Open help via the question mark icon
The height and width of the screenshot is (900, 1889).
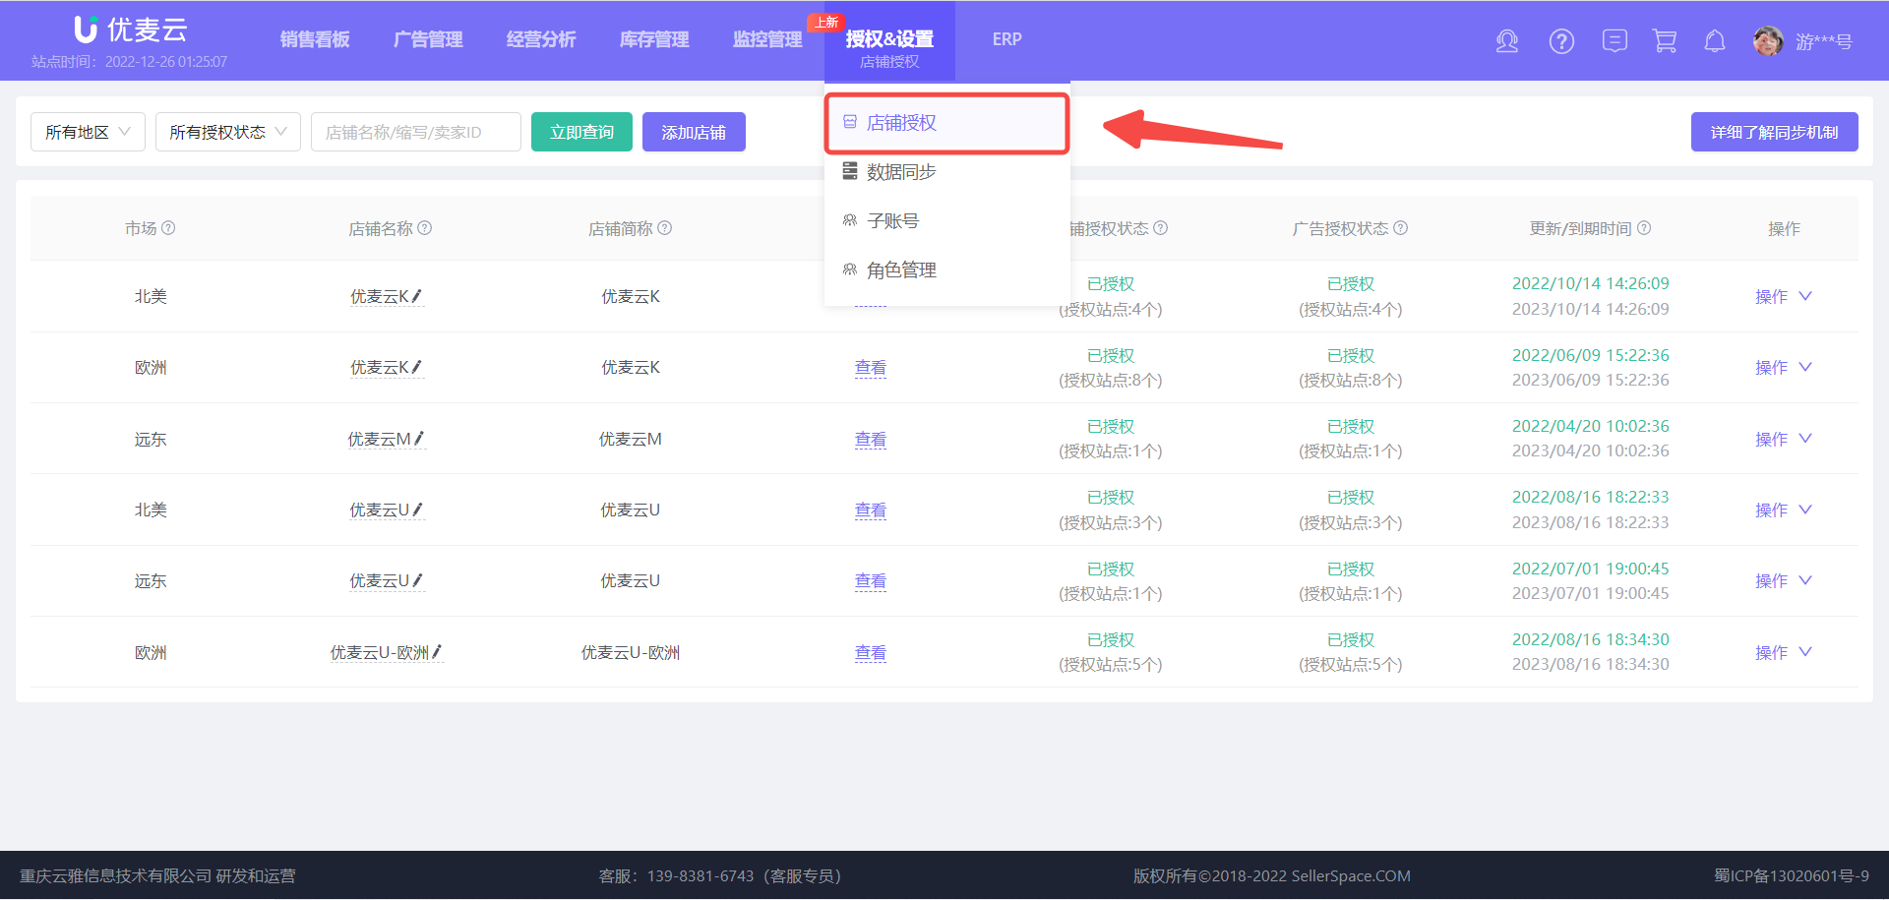pos(1561,41)
